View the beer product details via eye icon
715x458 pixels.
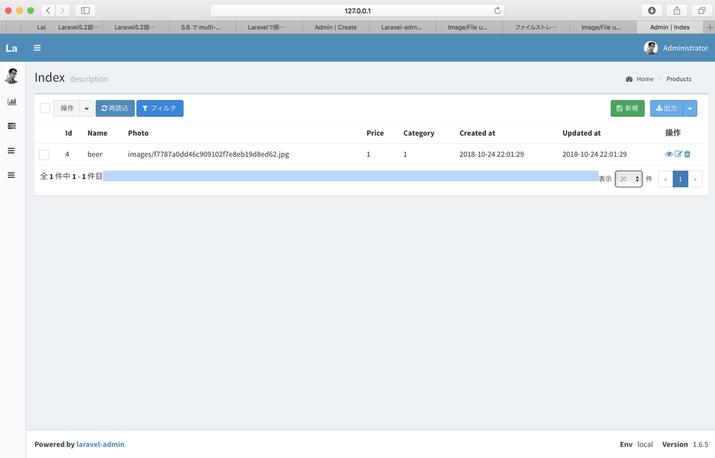pos(669,154)
